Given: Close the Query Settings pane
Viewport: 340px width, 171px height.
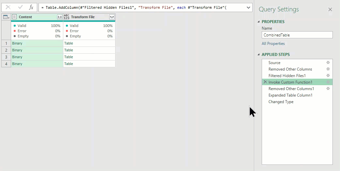Looking at the screenshot, I should click(330, 9).
